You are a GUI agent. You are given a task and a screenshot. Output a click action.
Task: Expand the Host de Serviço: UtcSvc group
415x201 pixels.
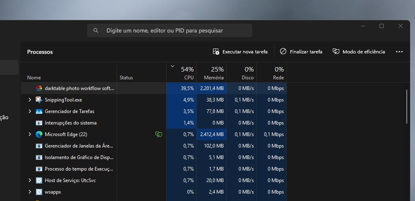point(30,180)
